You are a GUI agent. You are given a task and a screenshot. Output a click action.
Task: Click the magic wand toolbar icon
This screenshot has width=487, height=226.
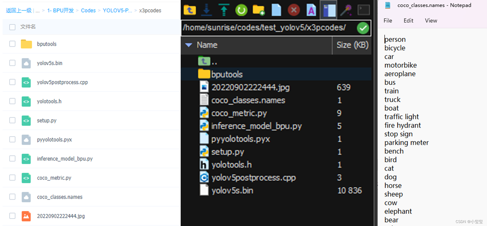tap(346, 10)
